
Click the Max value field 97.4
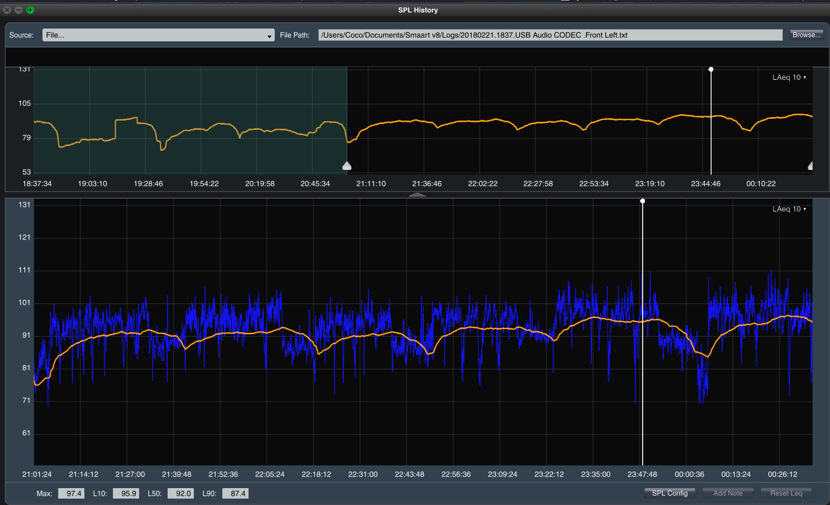click(x=72, y=493)
